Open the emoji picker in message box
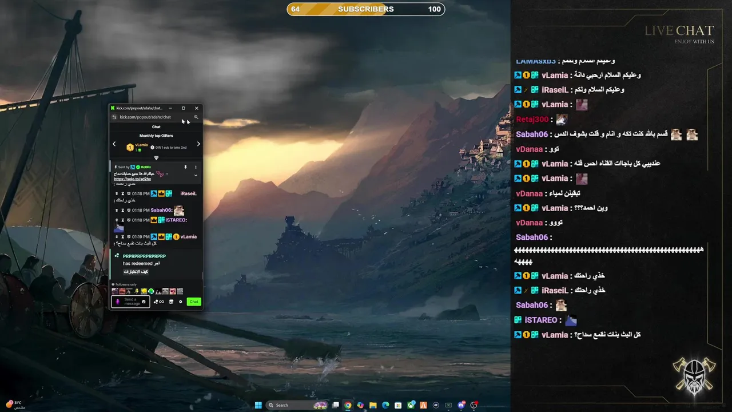Screen dimensions: 732x412 [144, 302]
